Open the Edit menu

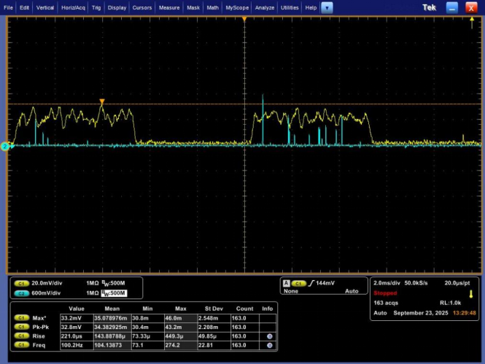tap(24, 8)
